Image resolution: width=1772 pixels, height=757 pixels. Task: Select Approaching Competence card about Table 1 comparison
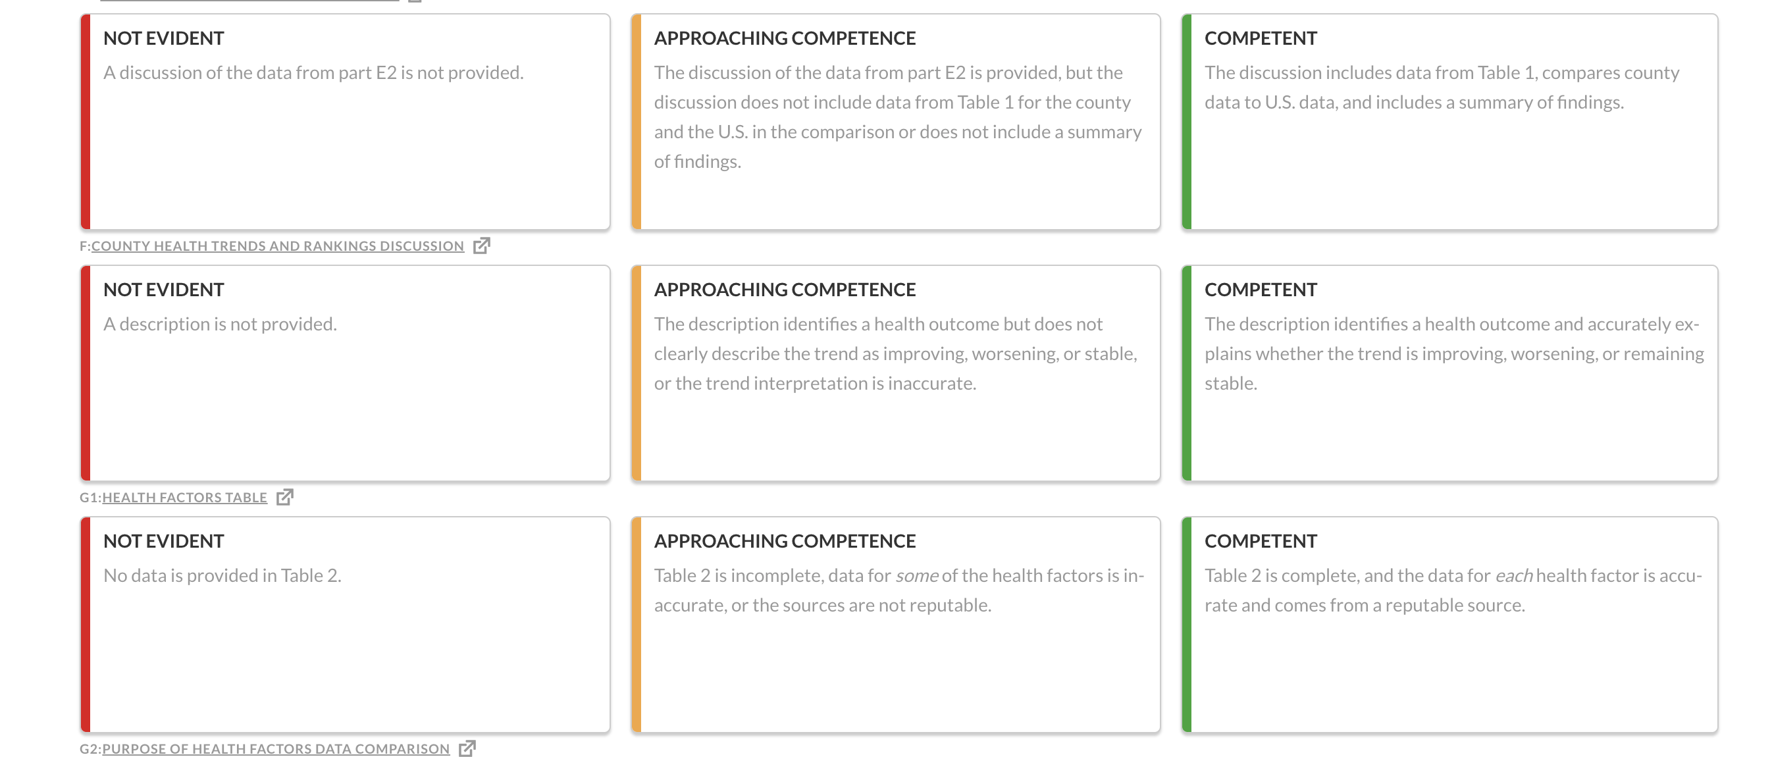click(896, 121)
